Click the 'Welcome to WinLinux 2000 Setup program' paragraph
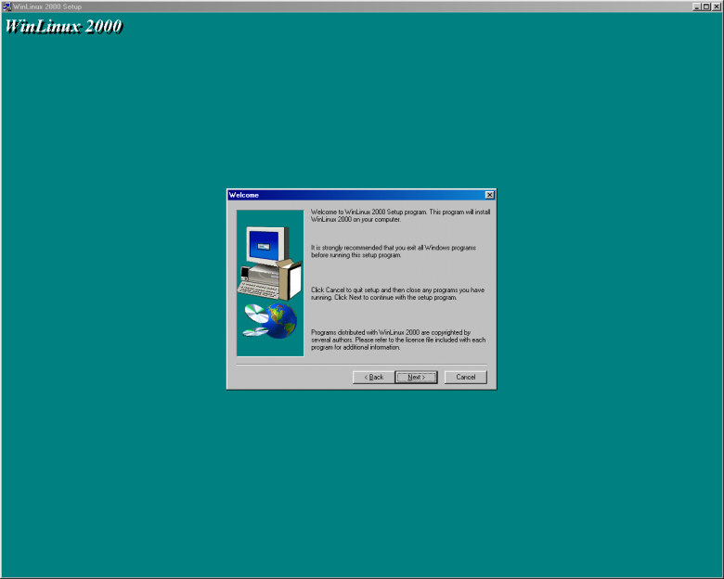724x579 pixels. [x=400, y=215]
